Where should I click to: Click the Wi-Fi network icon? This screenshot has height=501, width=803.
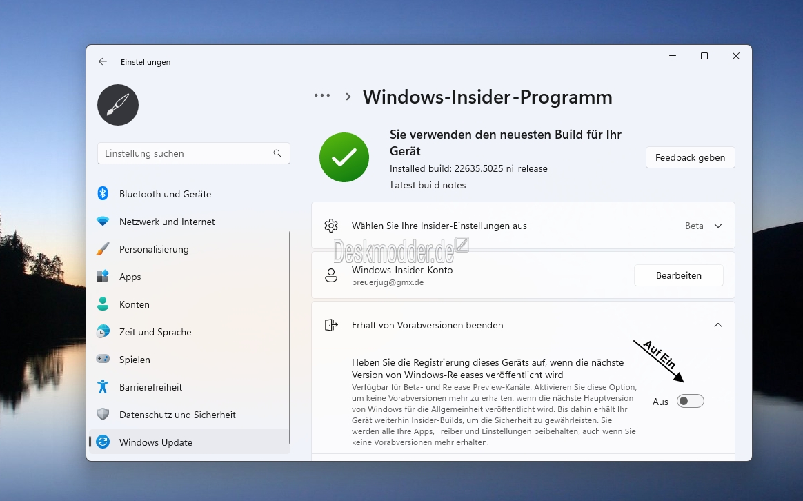pos(103,222)
